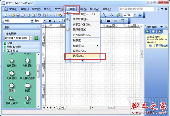Open the 视图(V) menu
The width and height of the screenshot is (170, 116).
coord(36,9)
